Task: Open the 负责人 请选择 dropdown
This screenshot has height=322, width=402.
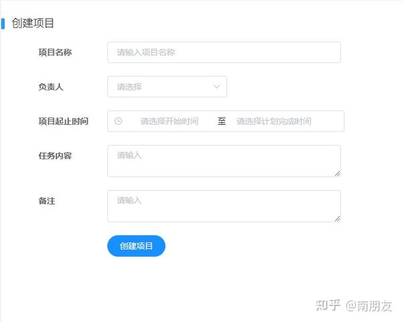Action: 167,87
